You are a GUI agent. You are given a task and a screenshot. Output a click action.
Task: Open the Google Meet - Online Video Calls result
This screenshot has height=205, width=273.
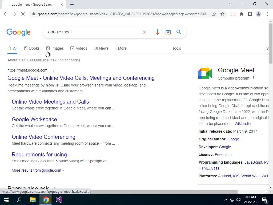[81, 78]
